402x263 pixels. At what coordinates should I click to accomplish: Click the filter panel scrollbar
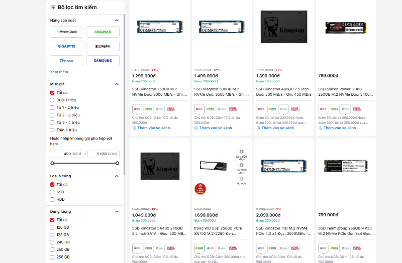(124, 95)
